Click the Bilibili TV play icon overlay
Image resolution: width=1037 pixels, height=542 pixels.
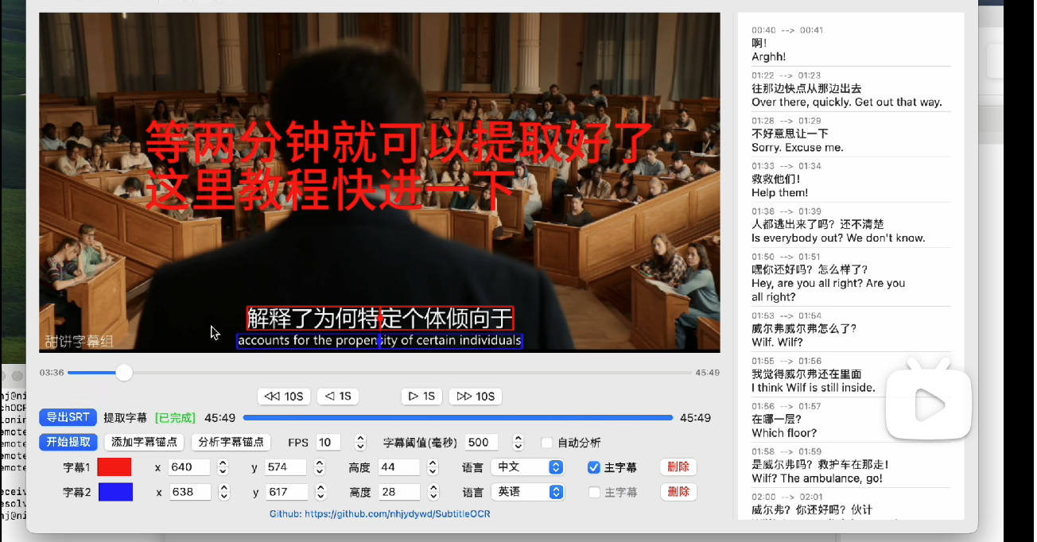930,399
